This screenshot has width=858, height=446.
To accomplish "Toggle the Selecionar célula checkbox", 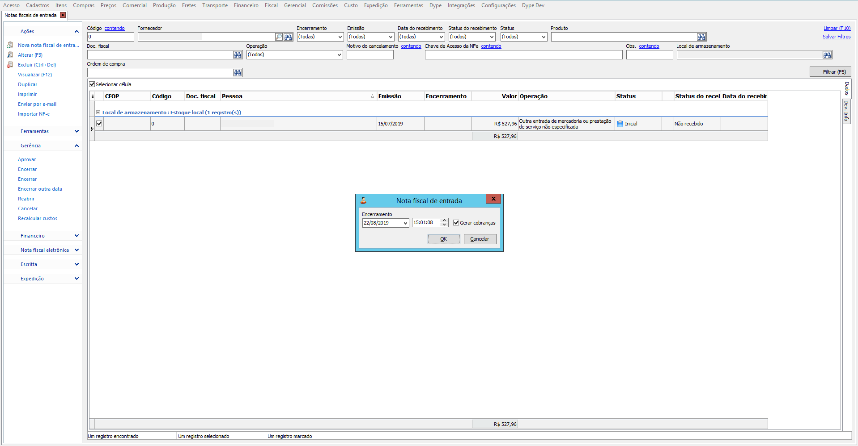I will coord(92,84).
